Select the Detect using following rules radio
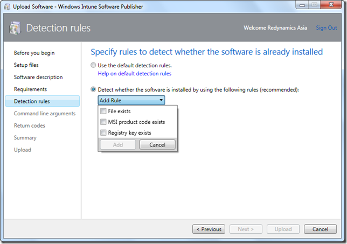The width and height of the screenshot is (347, 244). pyautogui.click(x=93, y=89)
